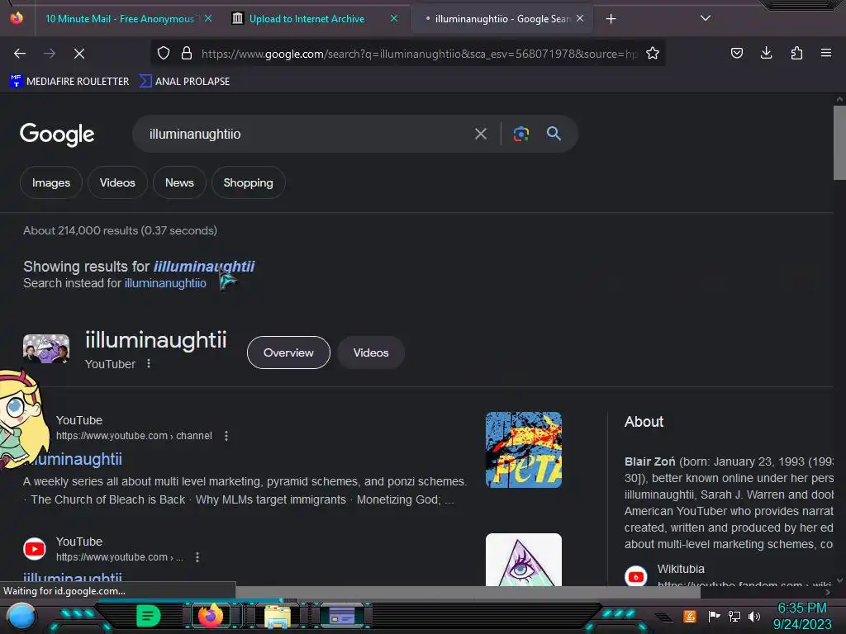Click the iilluminaughtii profile thumbnail
The width and height of the screenshot is (846, 634).
click(46, 349)
